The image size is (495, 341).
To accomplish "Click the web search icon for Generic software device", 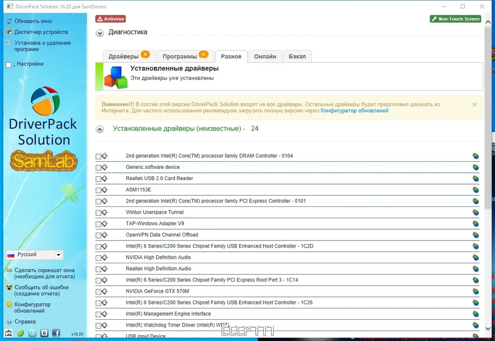I will pos(475,167).
